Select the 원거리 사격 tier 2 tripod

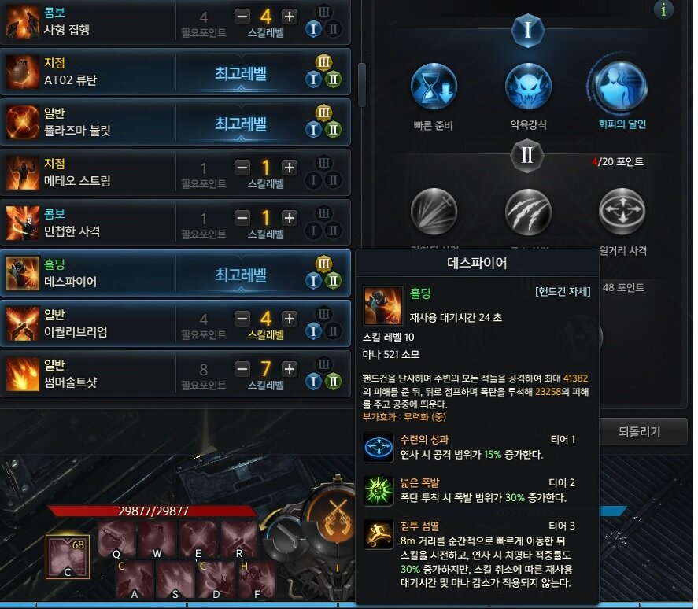tap(622, 211)
